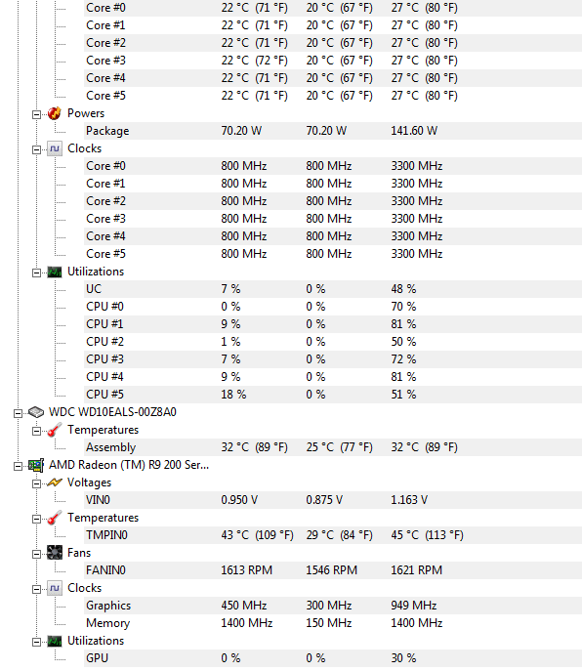Collapse the AMD Radeon R9 200 node

click(18, 466)
